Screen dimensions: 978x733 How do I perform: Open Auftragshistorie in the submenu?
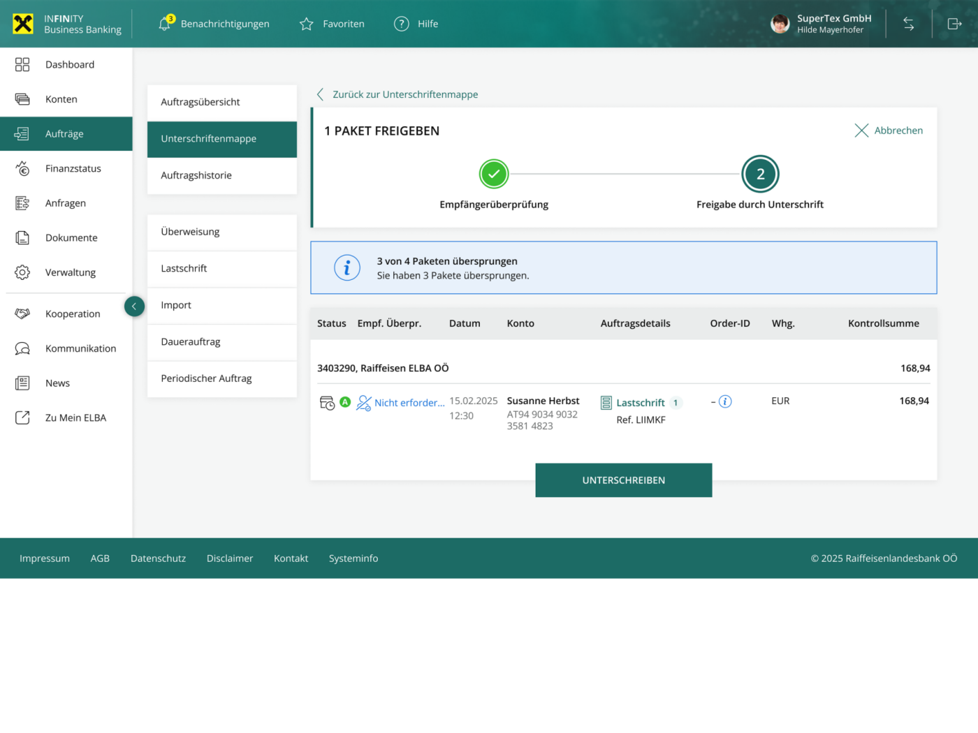(x=196, y=175)
